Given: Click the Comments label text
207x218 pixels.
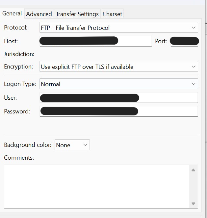Looking at the screenshot, I should click(19, 158).
